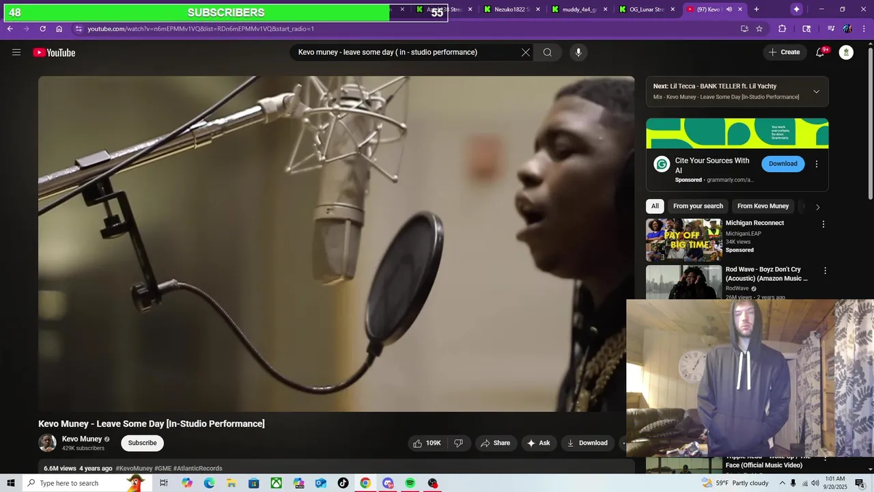Open the #AtlanticRecords hashtag link
Viewport: 874px width, 492px height.
point(197,468)
